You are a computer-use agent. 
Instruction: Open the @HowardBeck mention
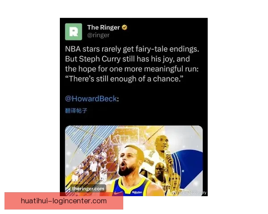91,99
